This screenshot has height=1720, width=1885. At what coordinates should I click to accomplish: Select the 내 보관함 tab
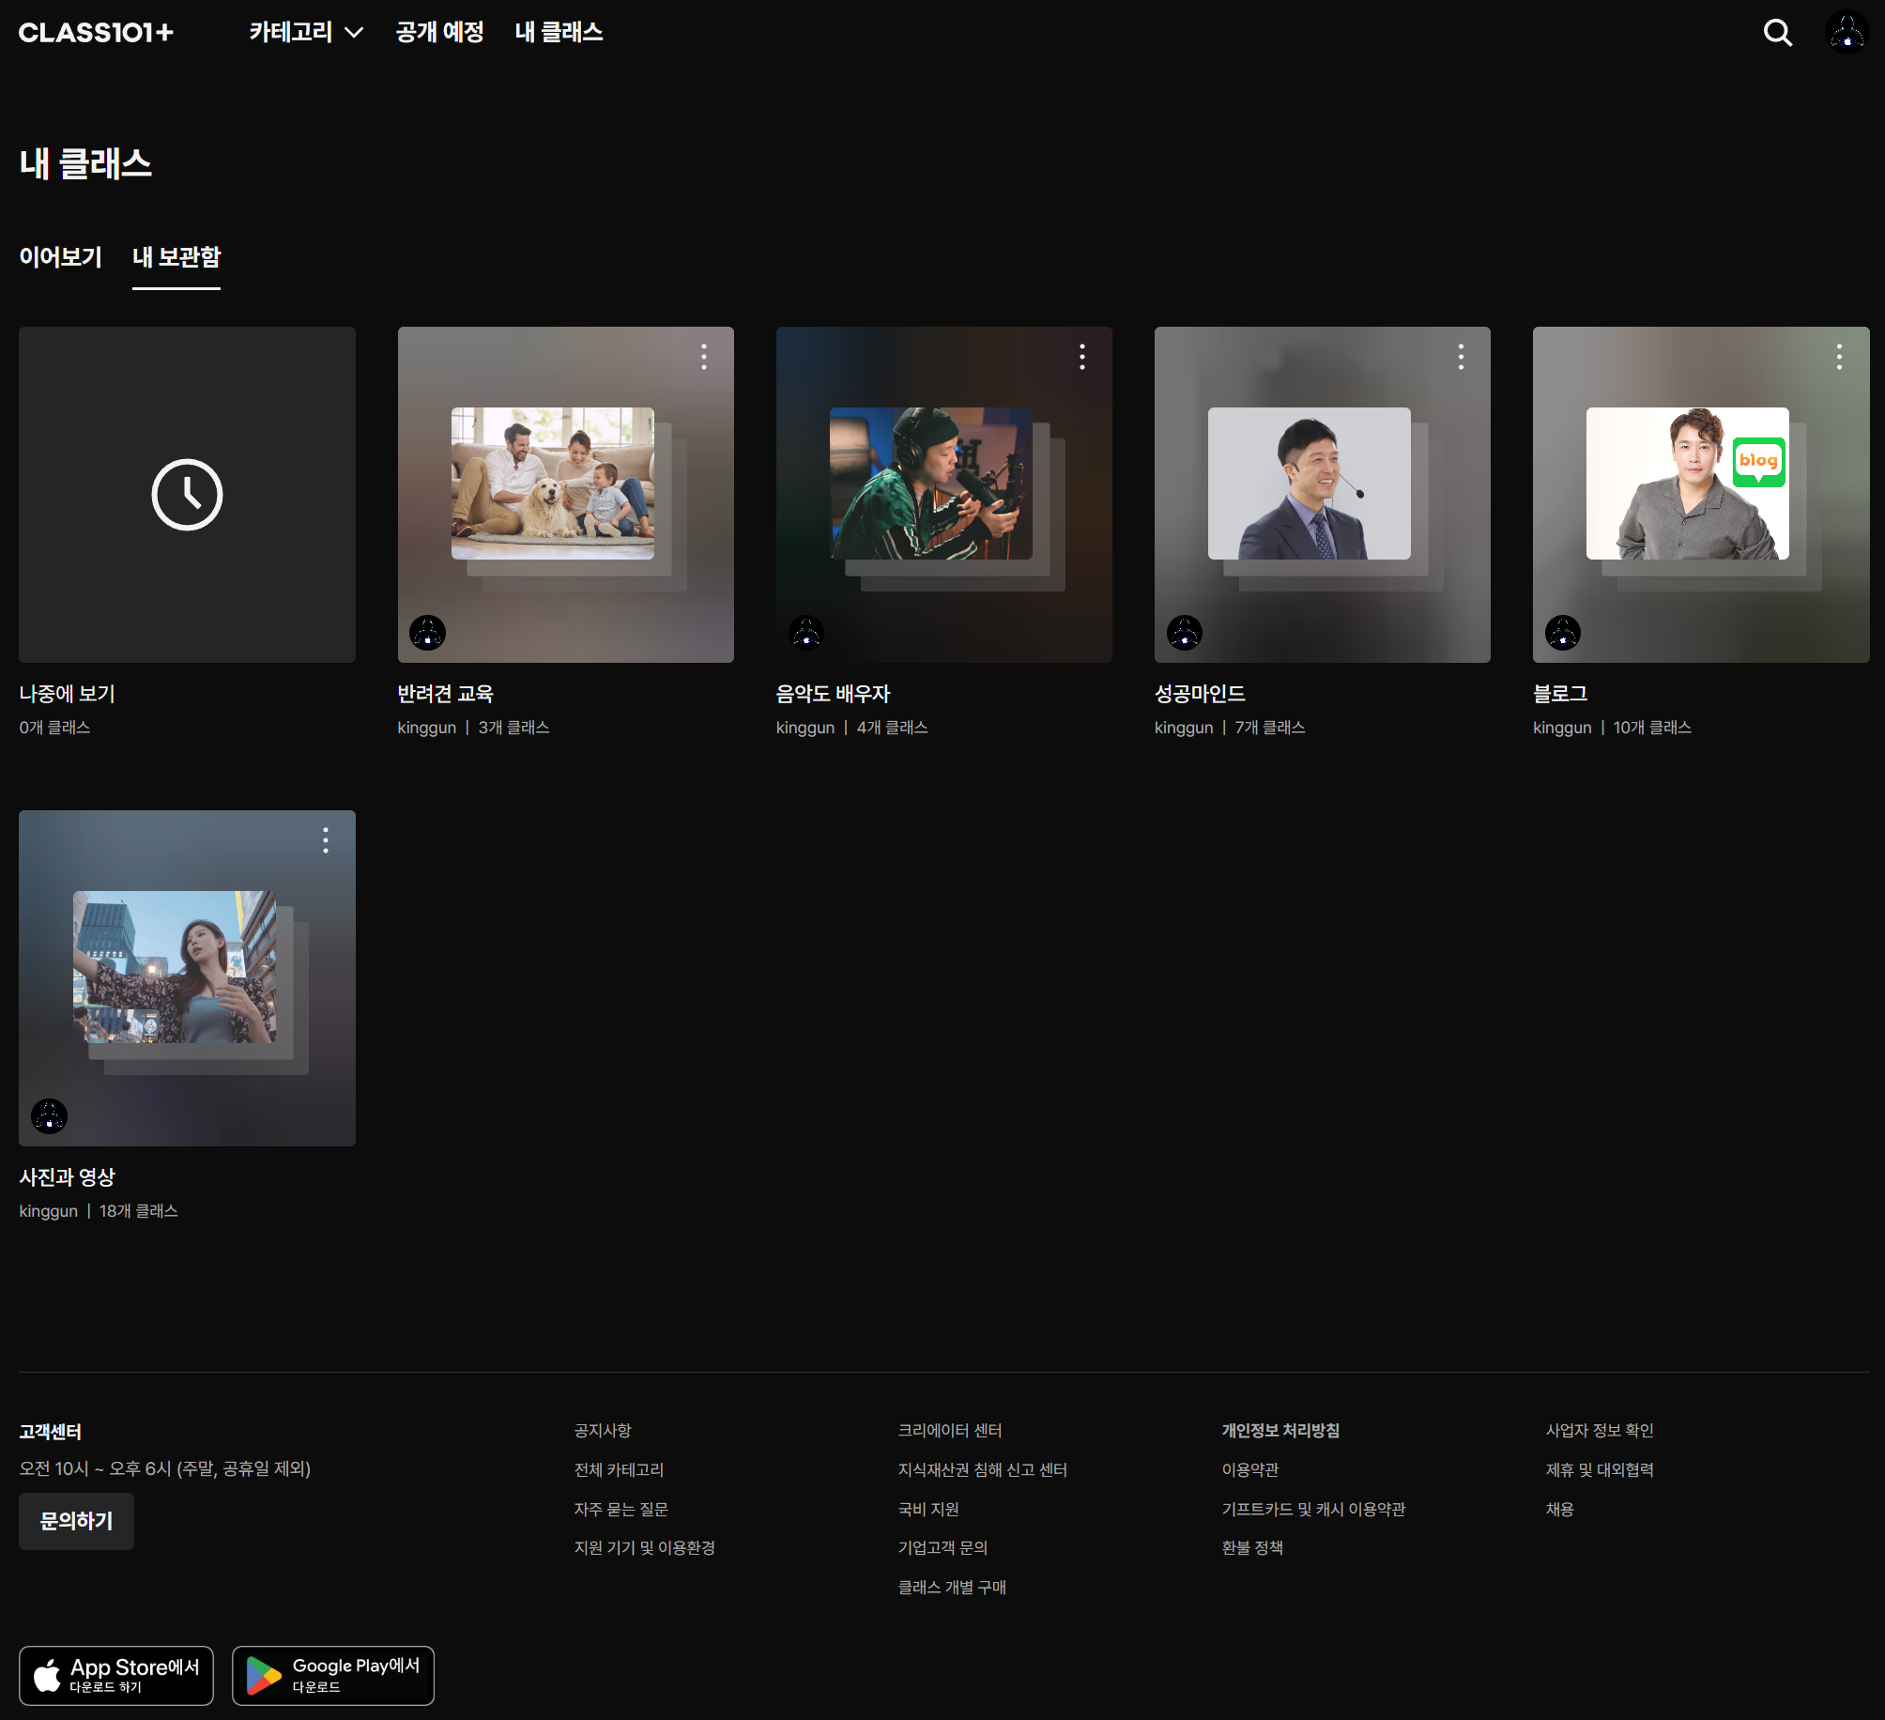[x=176, y=257]
